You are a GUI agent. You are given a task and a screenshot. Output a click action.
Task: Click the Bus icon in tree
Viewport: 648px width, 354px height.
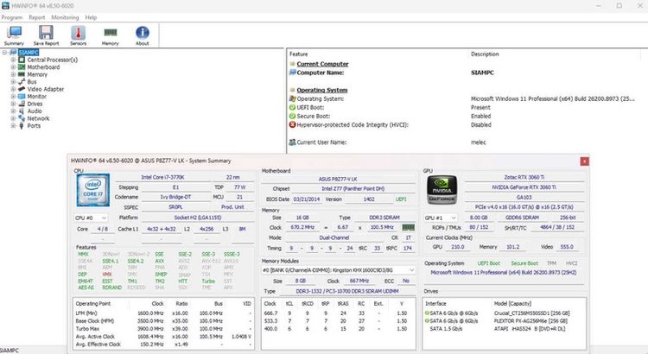[22, 82]
